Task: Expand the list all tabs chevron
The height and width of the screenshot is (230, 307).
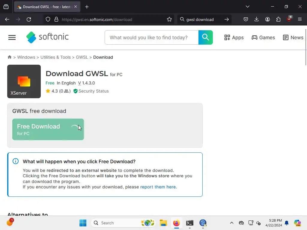Action: tap(247, 7)
